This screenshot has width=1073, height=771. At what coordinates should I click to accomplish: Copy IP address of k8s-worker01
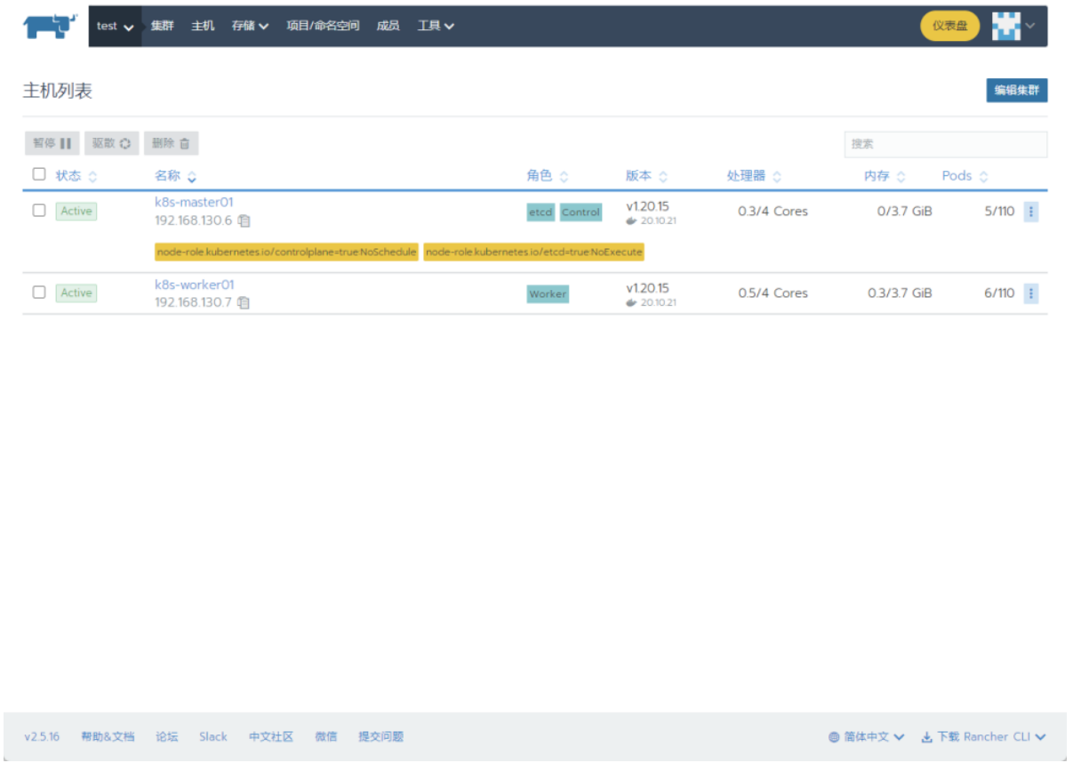[x=244, y=301]
